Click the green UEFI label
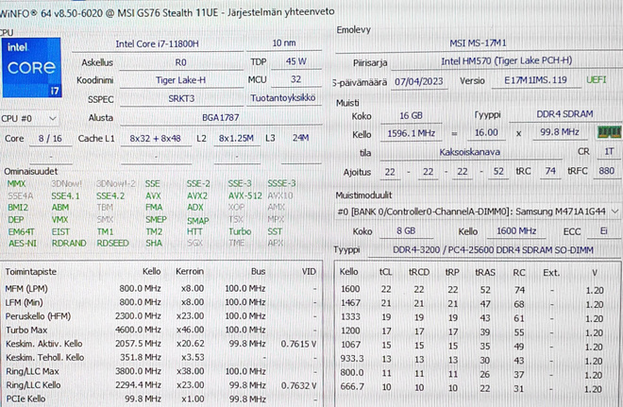This screenshot has width=623, height=407. [597, 80]
